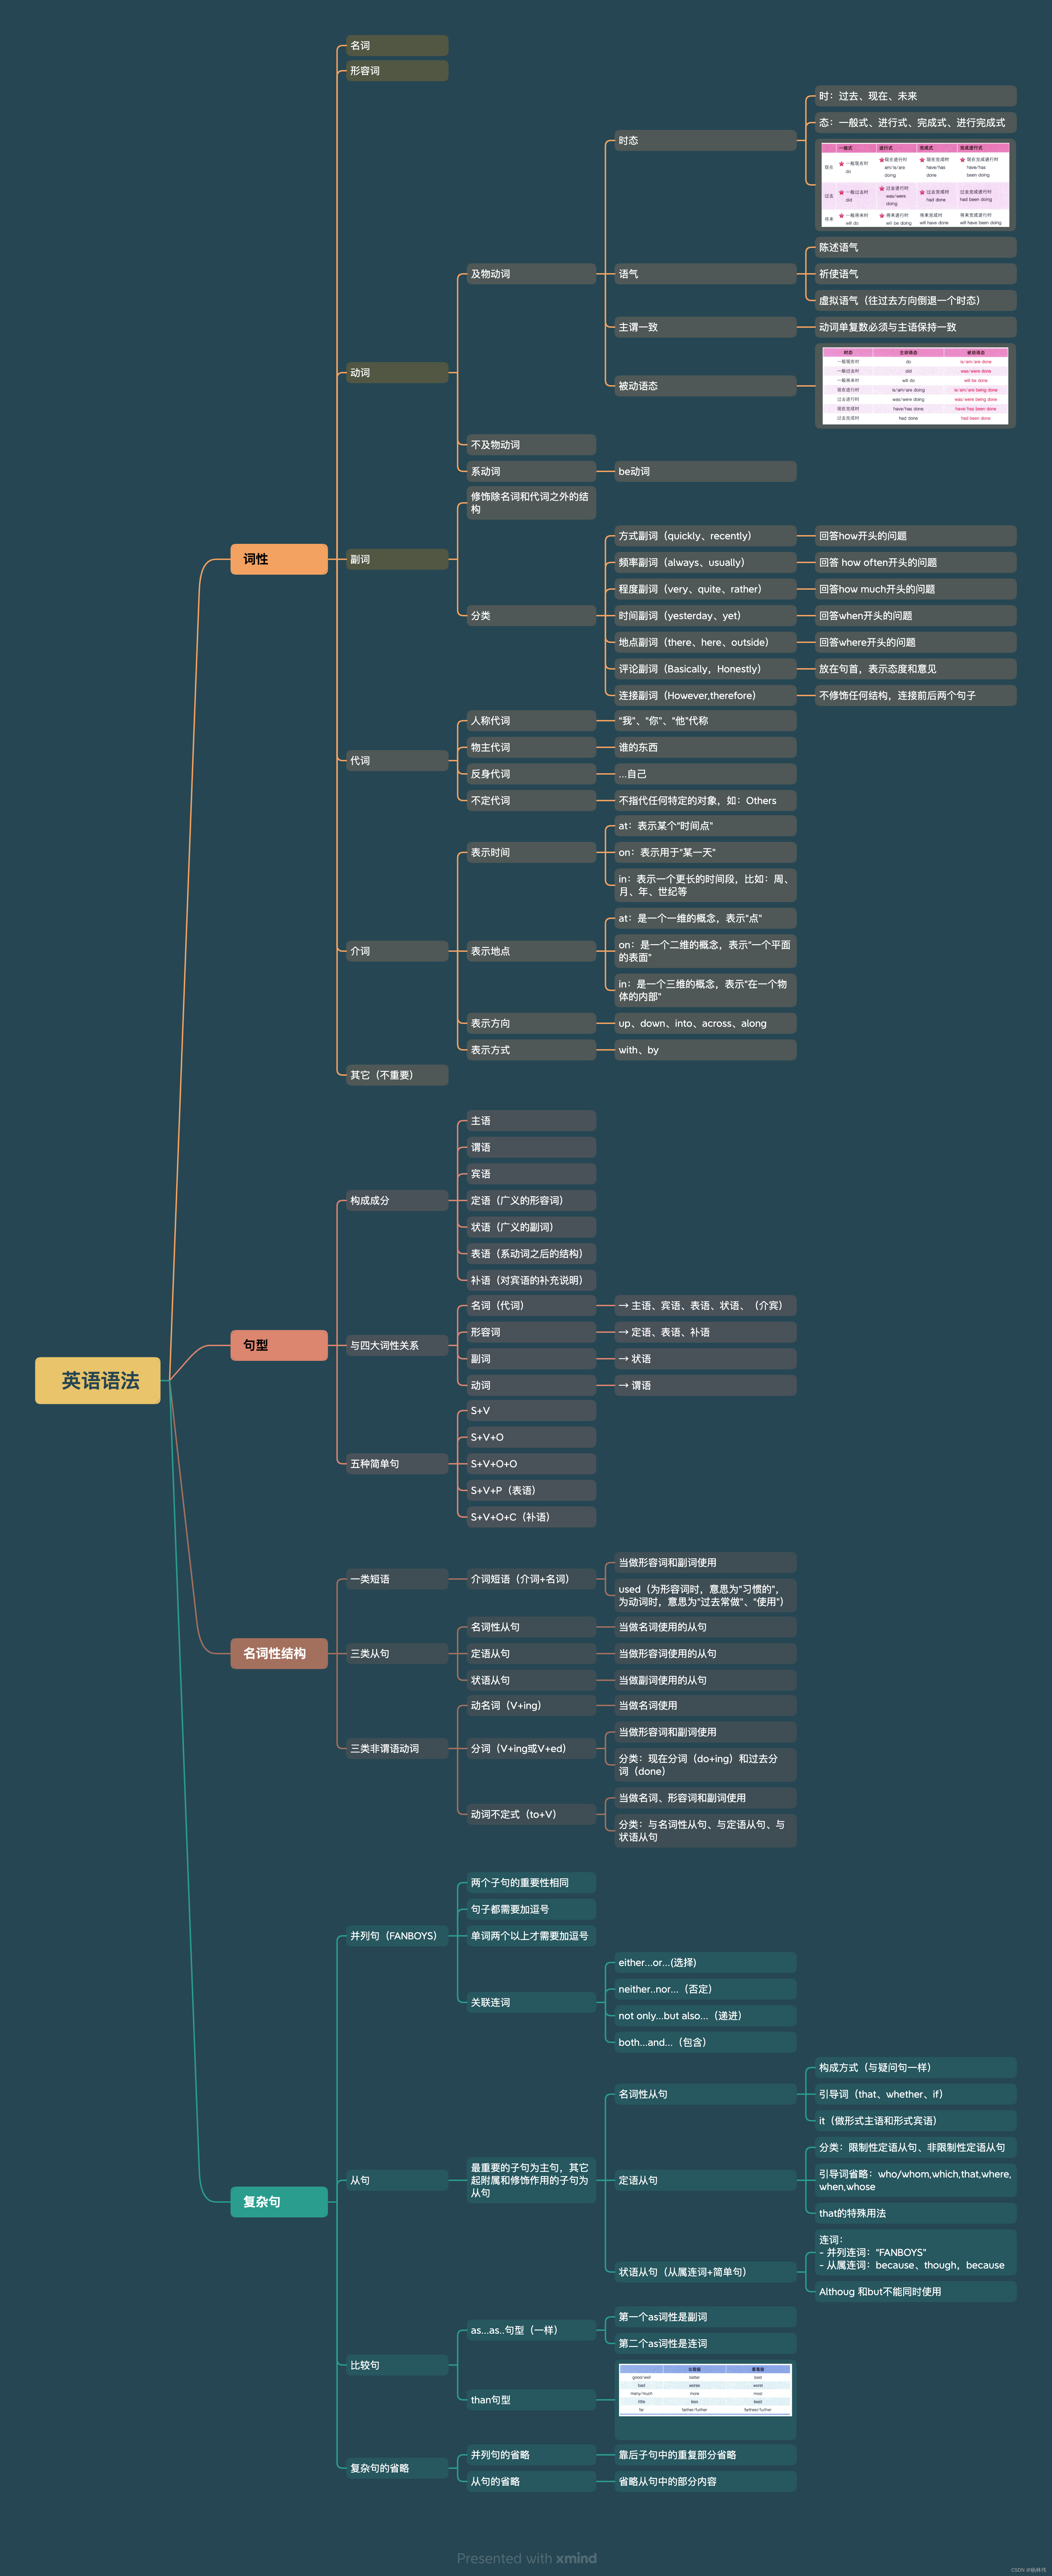
Task: Select the 复杂句的省略 node
Action: (397, 2468)
